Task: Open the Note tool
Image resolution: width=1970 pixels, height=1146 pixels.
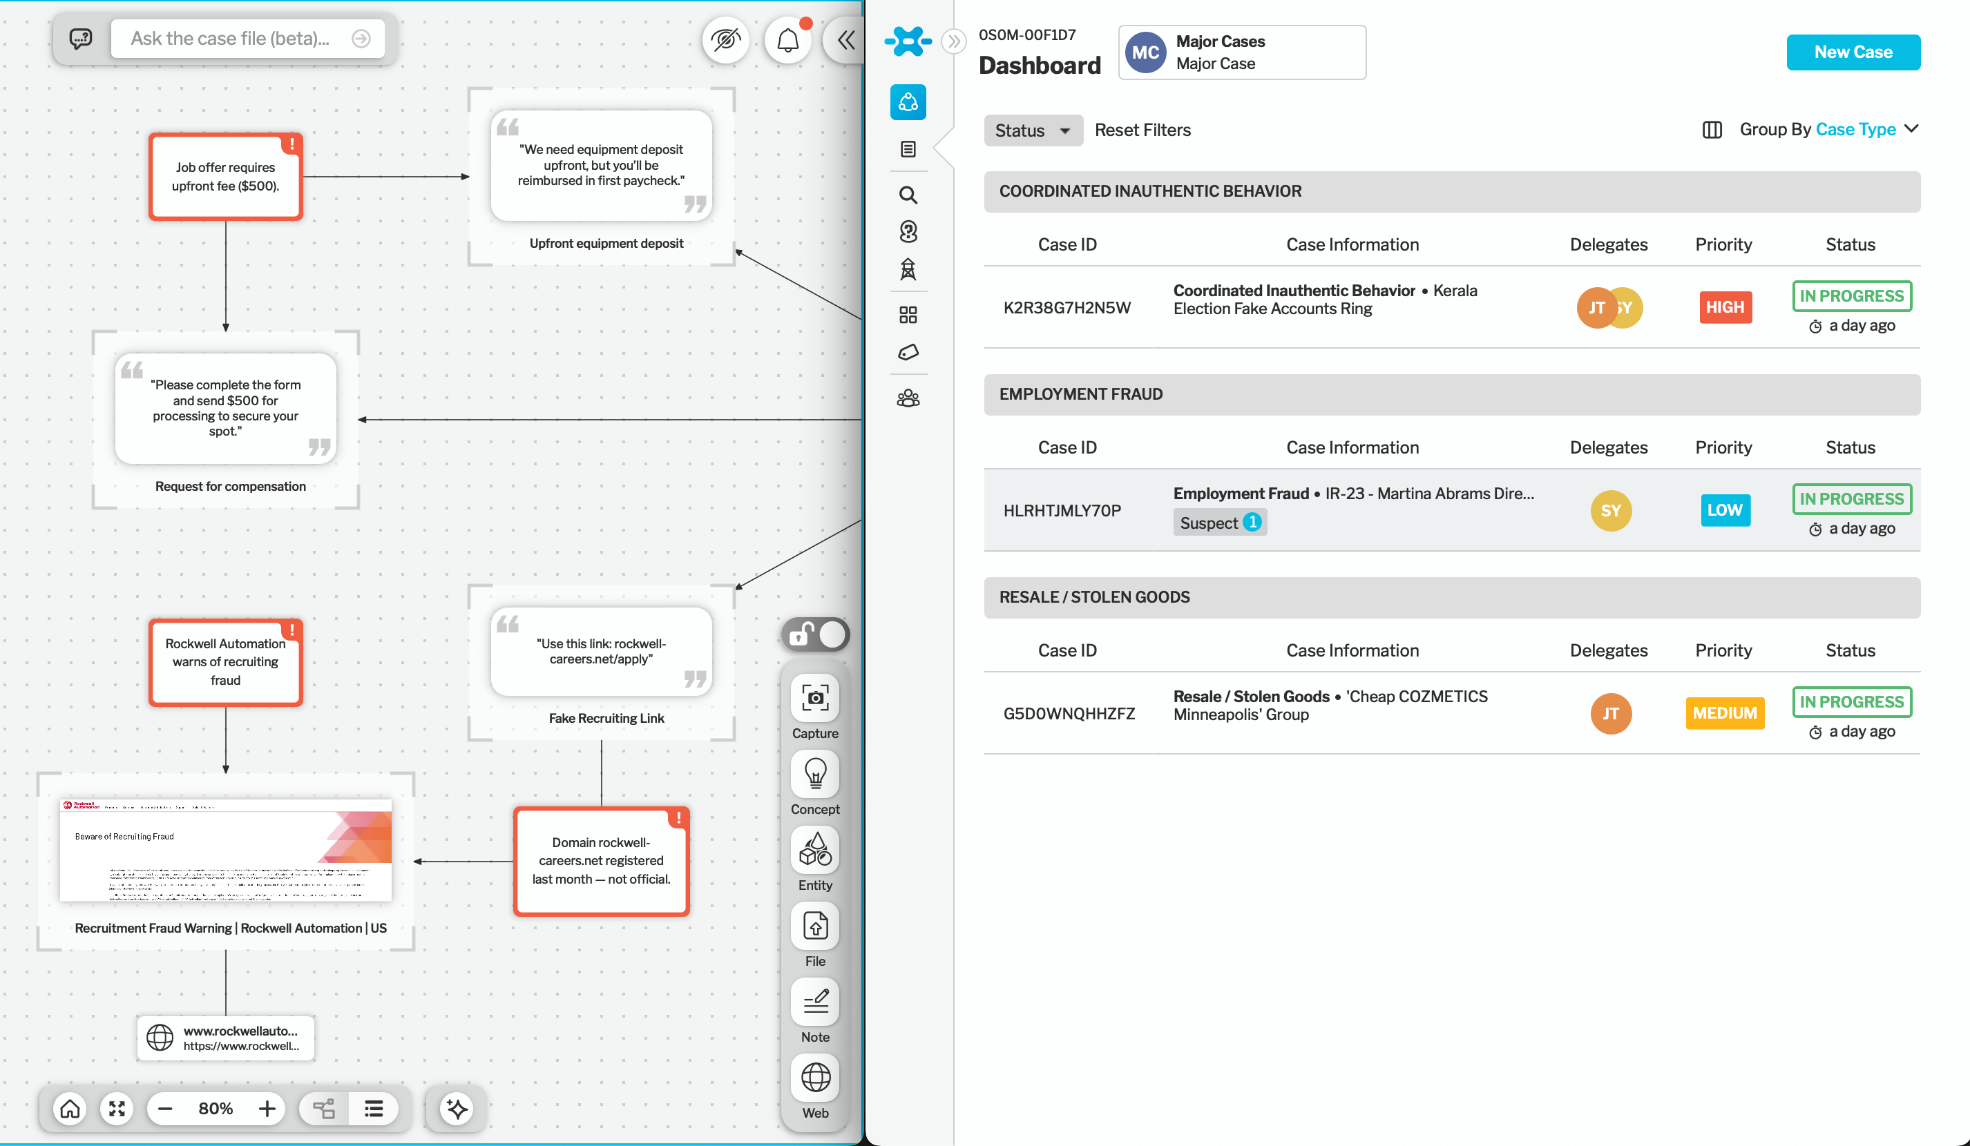Action: coord(814,1002)
